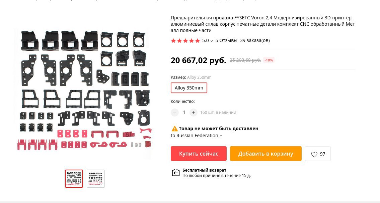Click the five red star rating
380x203 pixels.
coord(185,41)
